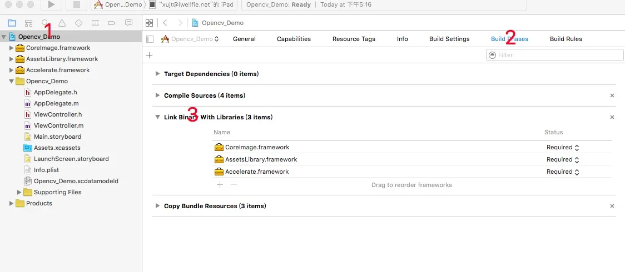The height and width of the screenshot is (272, 625).
Task: Collapse Link Binary With Libraries section
Action: [x=157, y=117]
